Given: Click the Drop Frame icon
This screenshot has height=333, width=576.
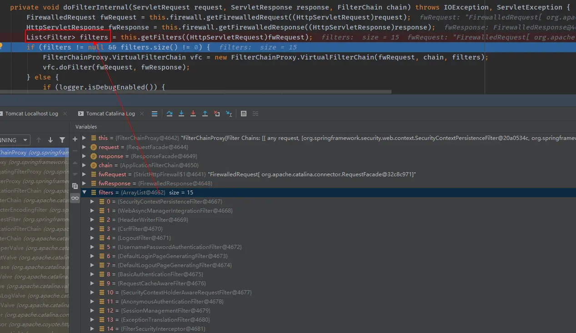Looking at the screenshot, I should pos(216,114).
